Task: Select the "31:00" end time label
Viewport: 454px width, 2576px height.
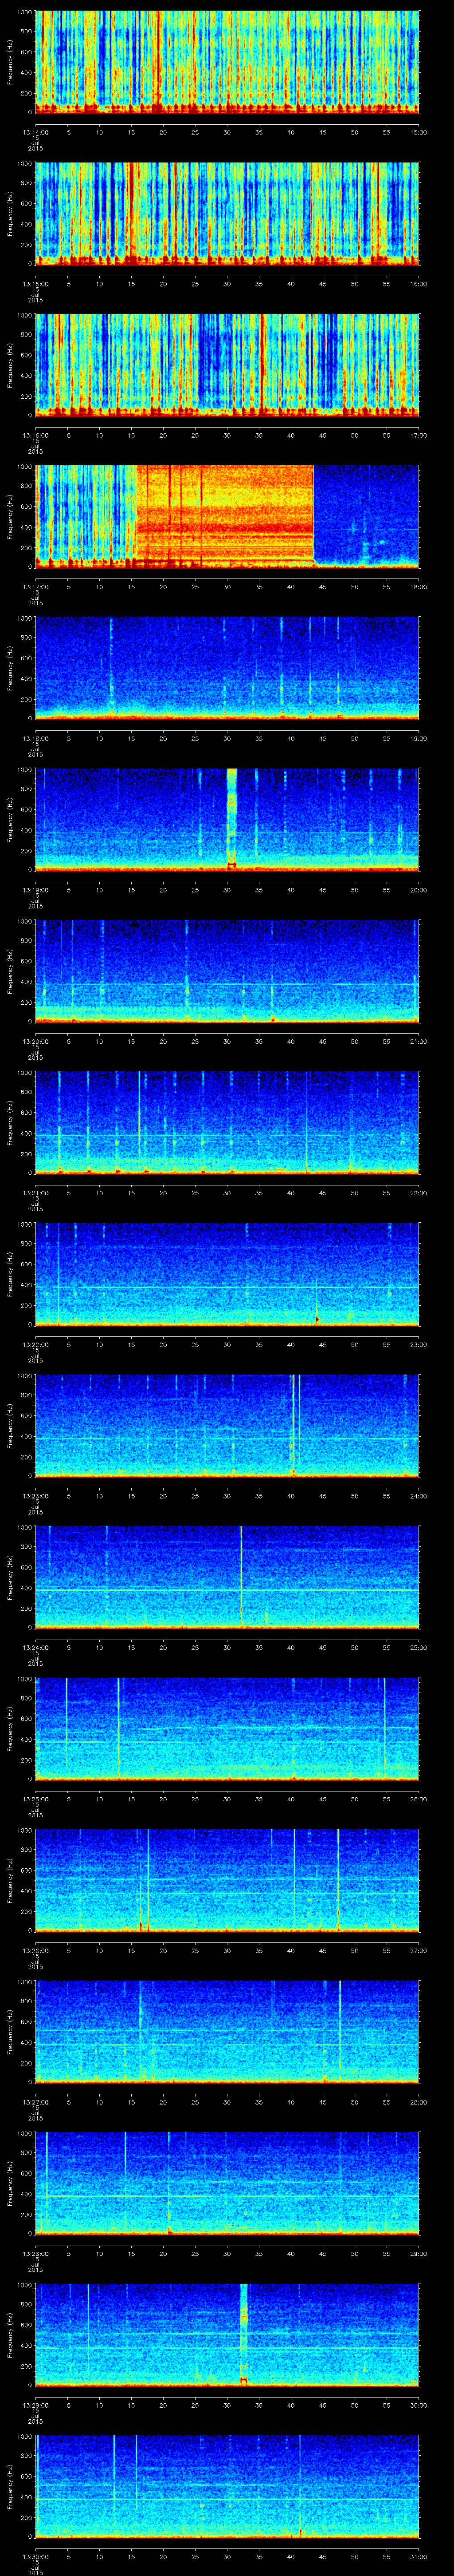Action: pyautogui.click(x=419, y=2556)
